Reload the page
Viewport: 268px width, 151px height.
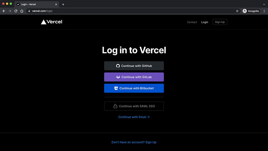16,11
